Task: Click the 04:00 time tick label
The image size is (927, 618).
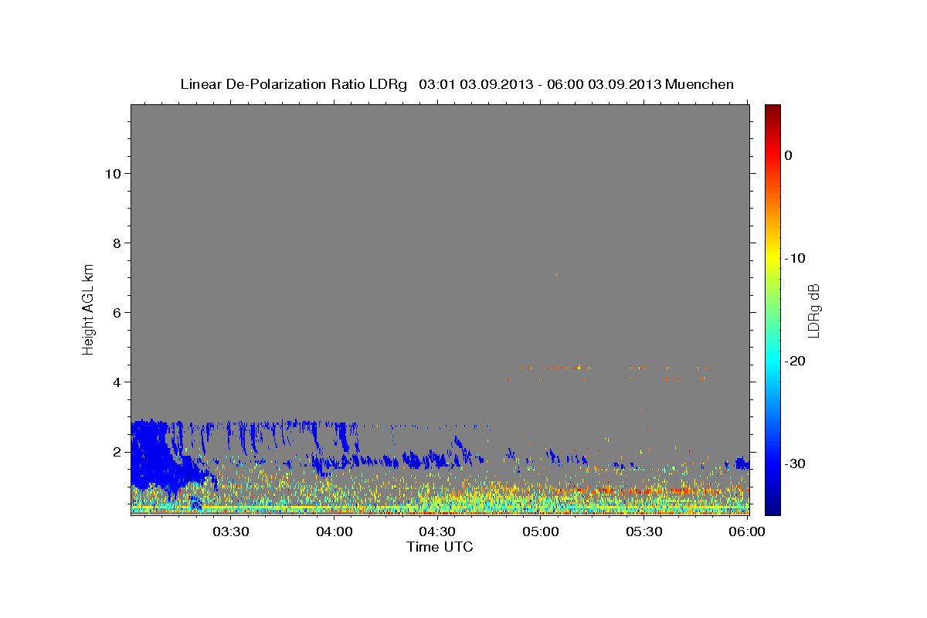Action: click(334, 531)
